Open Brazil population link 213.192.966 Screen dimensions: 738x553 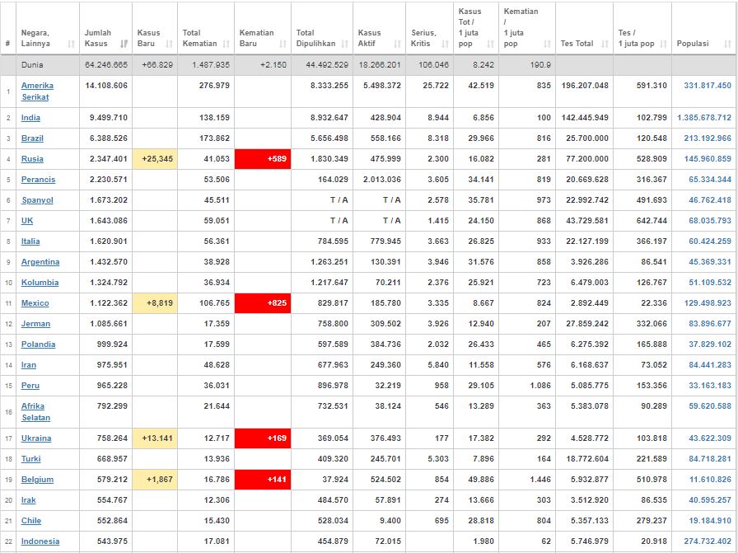(708, 138)
